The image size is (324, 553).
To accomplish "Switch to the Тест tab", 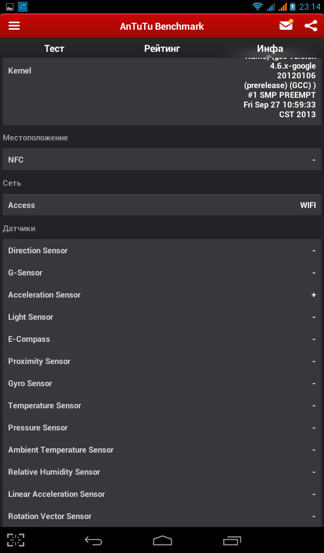I will click(x=54, y=49).
